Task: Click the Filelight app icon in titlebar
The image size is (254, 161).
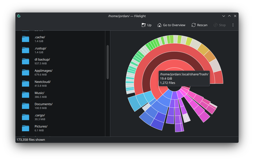Action: (x=19, y=16)
